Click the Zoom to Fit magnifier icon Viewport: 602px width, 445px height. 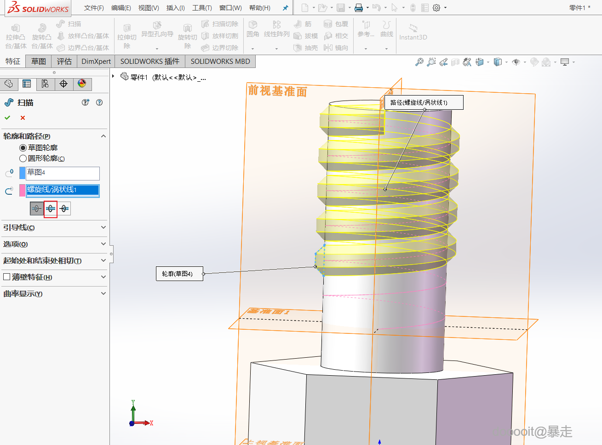[x=419, y=62]
